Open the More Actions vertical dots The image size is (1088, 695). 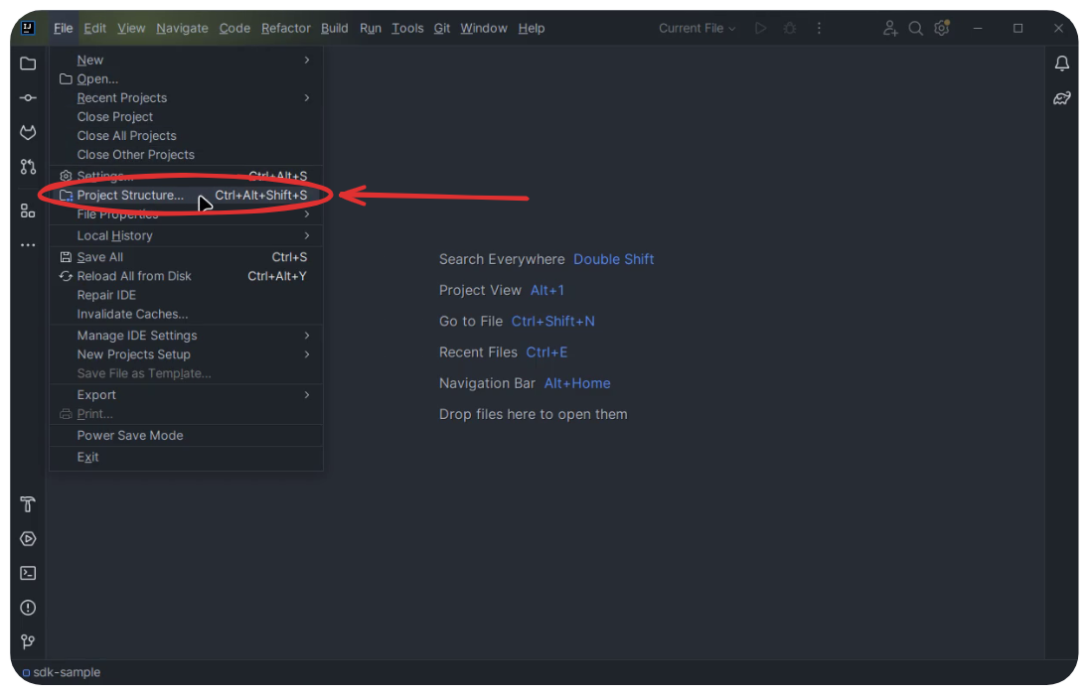point(819,29)
